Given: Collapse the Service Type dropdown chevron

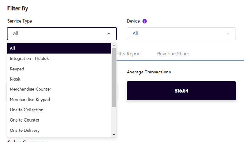Looking at the screenshot, I should 109,34.
